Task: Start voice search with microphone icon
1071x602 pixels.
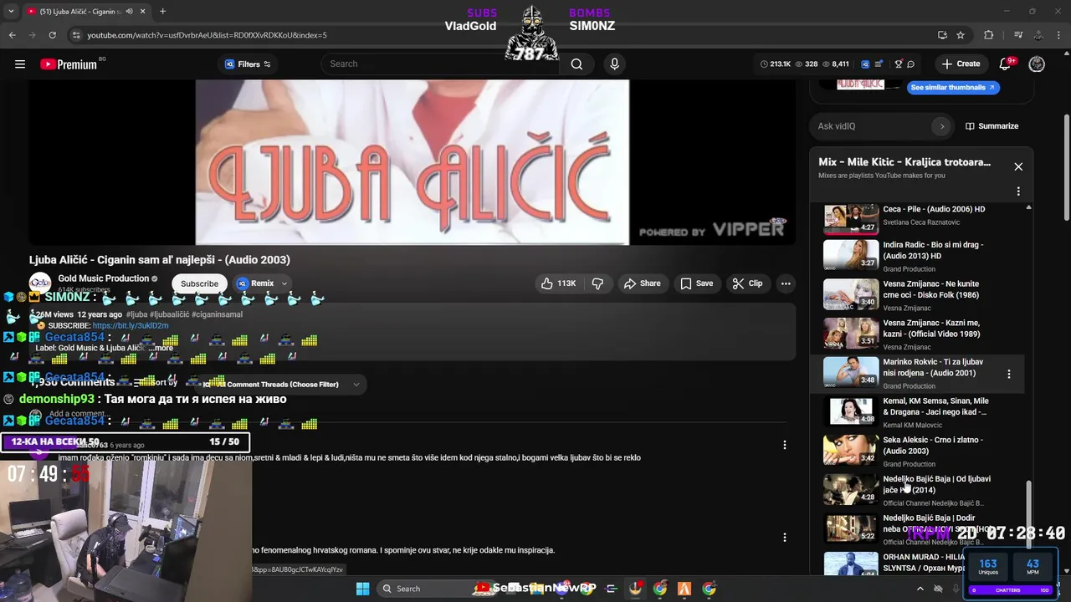Action: tap(614, 64)
